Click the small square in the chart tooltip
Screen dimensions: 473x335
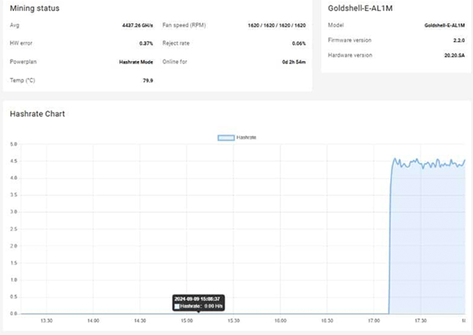[x=177, y=306]
